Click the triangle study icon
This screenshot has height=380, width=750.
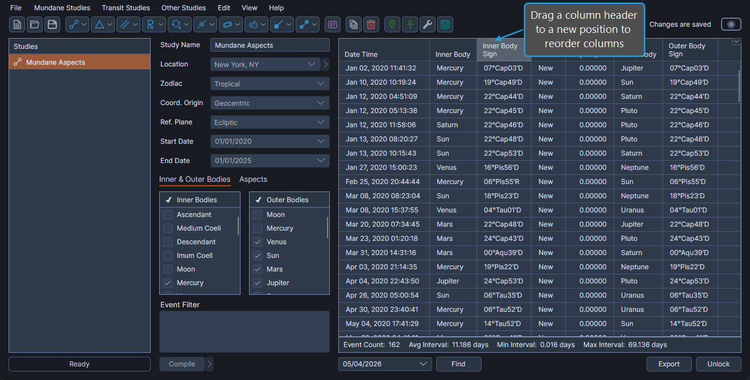pos(99,24)
